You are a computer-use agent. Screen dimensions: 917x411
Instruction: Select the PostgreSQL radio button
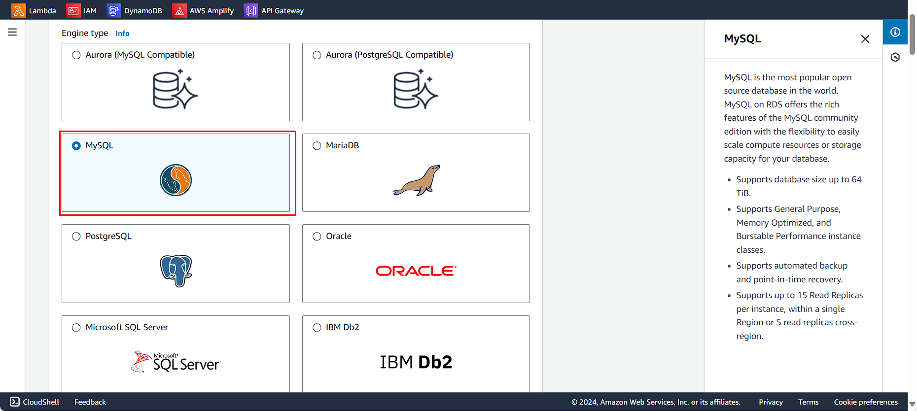point(76,237)
